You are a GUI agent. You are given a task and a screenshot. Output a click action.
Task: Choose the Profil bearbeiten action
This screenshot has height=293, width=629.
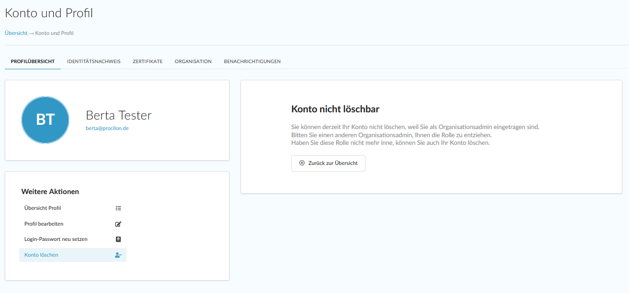(44, 224)
